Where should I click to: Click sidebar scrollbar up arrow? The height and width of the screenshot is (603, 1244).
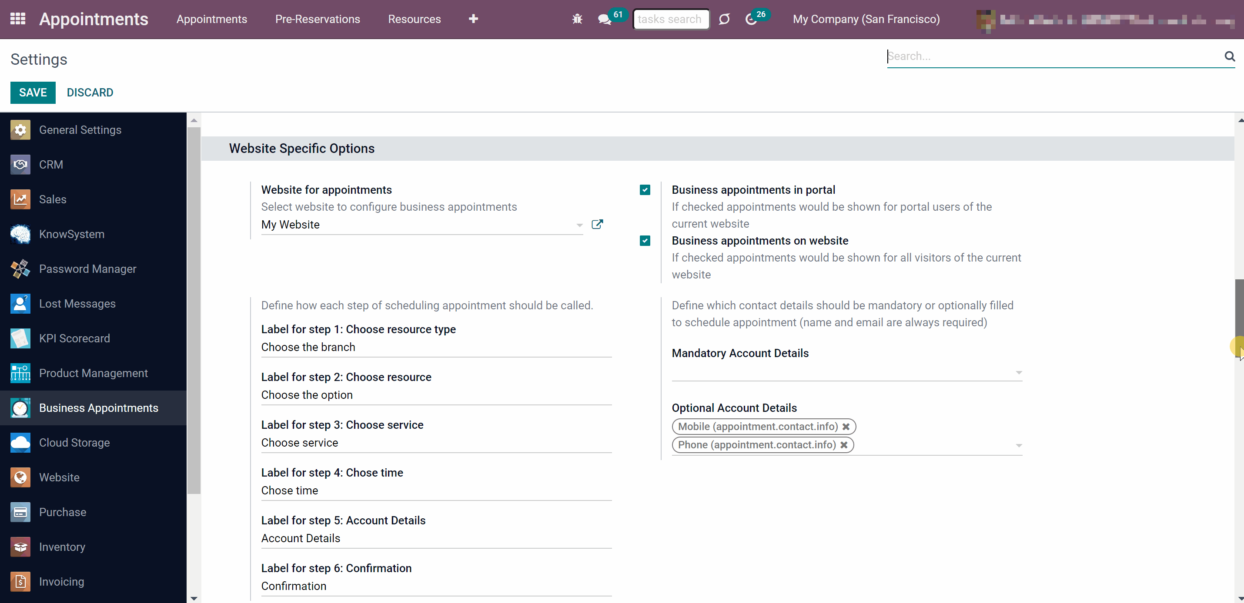point(194,120)
